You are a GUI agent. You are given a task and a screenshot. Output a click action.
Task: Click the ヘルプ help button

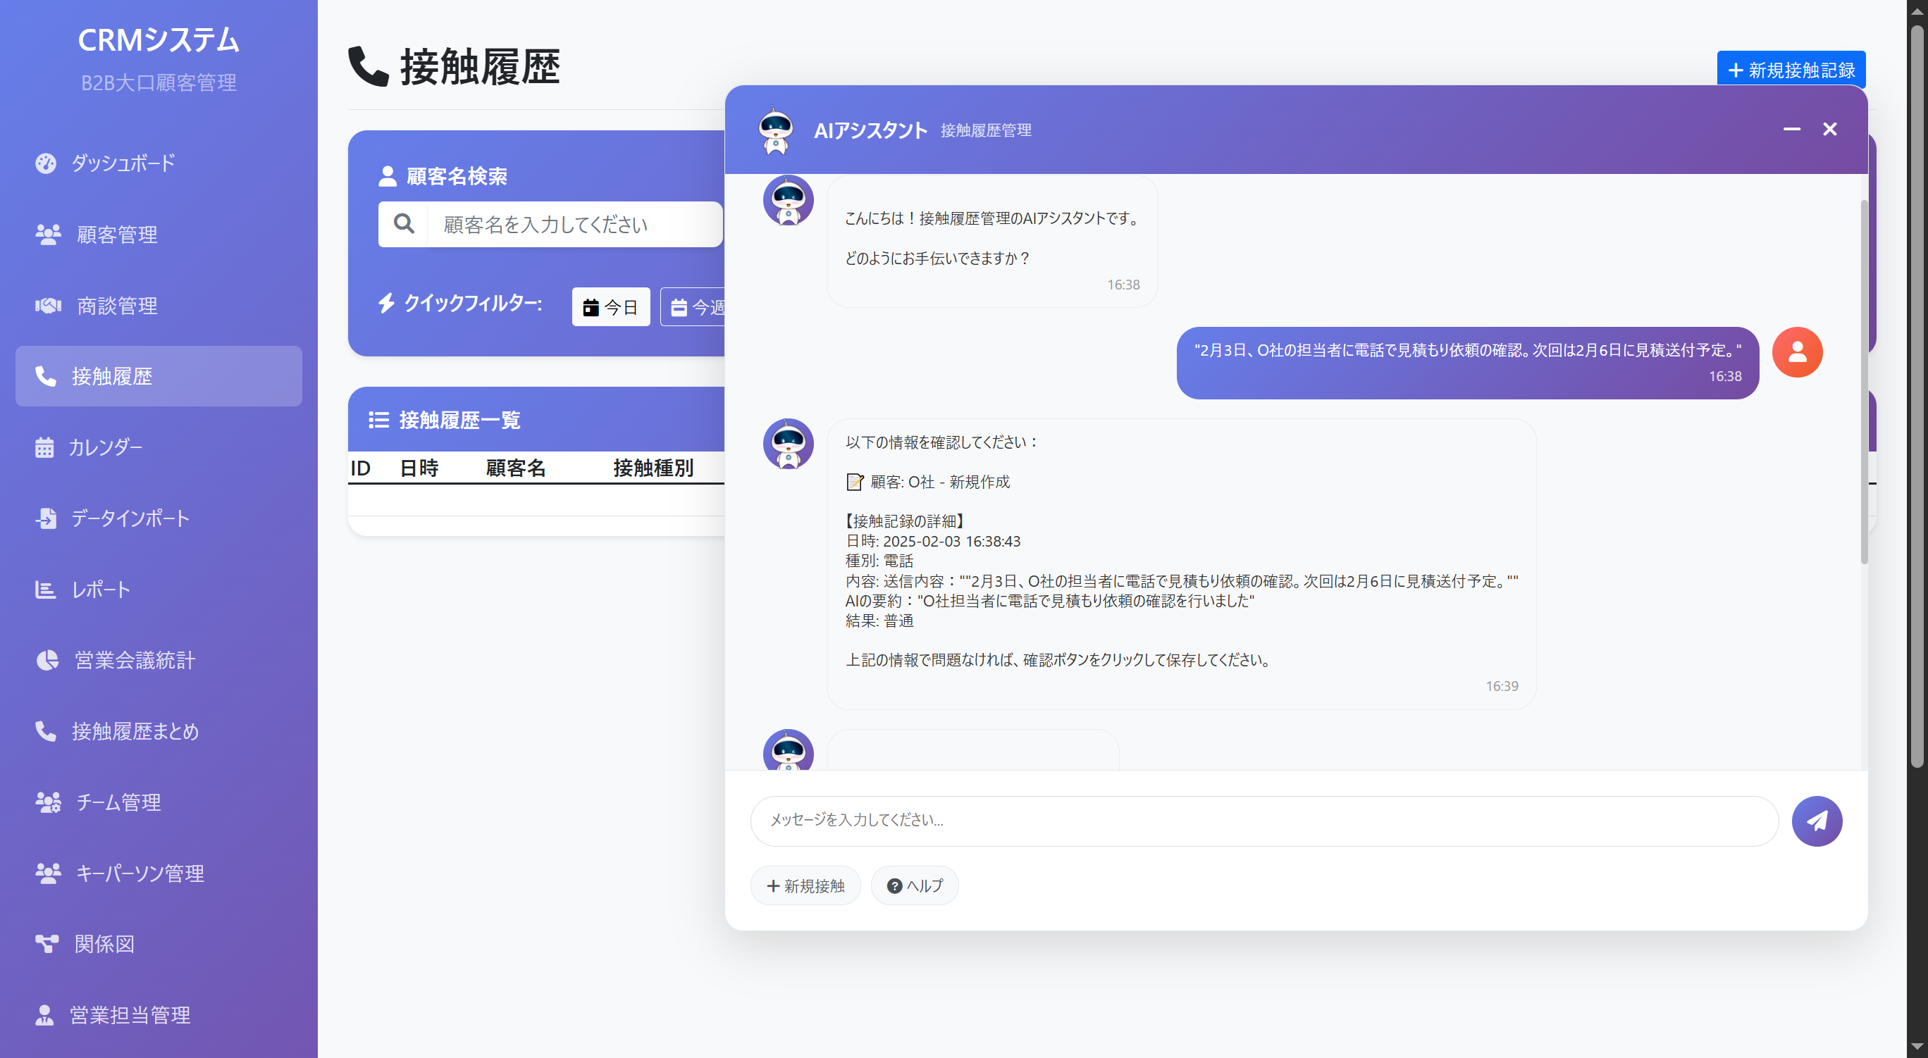(x=914, y=886)
